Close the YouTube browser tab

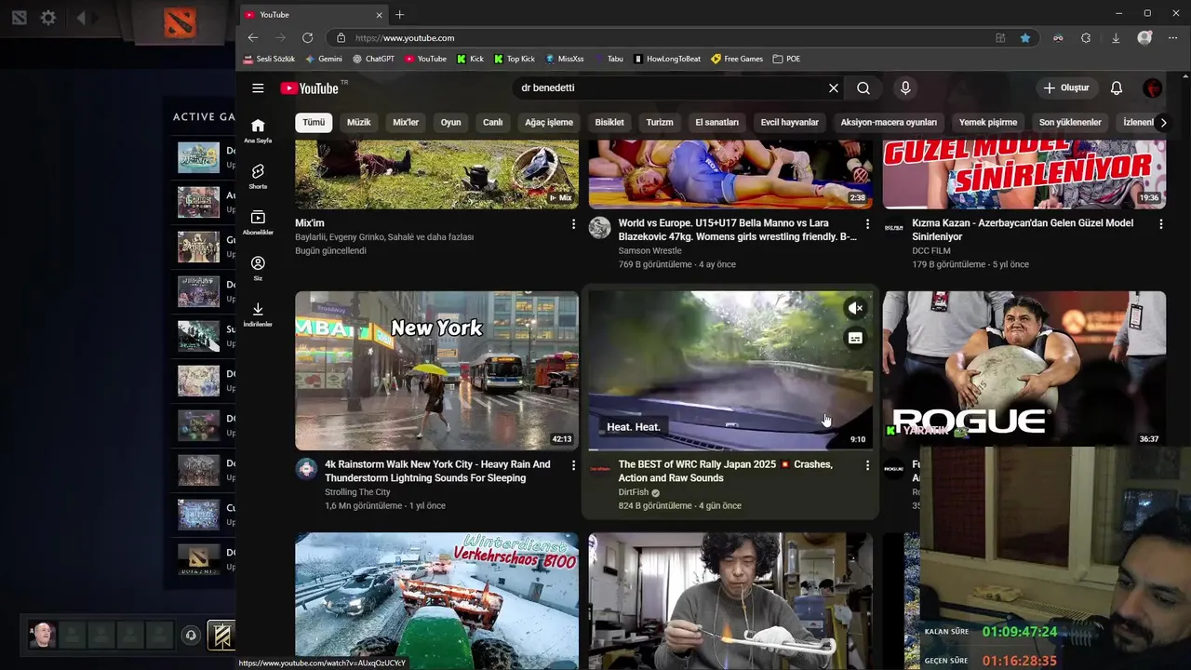pos(379,15)
